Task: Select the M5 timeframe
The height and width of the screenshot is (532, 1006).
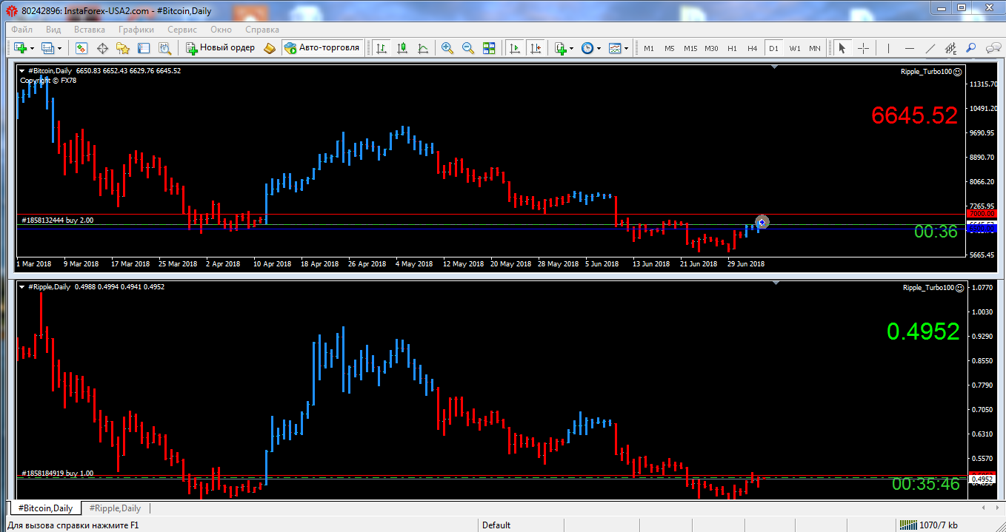Action: [x=670, y=48]
